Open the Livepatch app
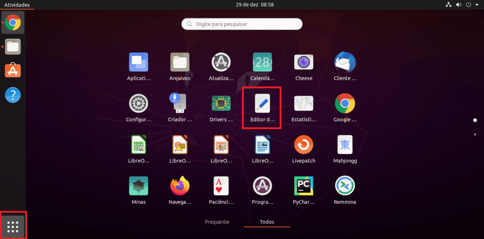484x239 pixels. (304, 144)
